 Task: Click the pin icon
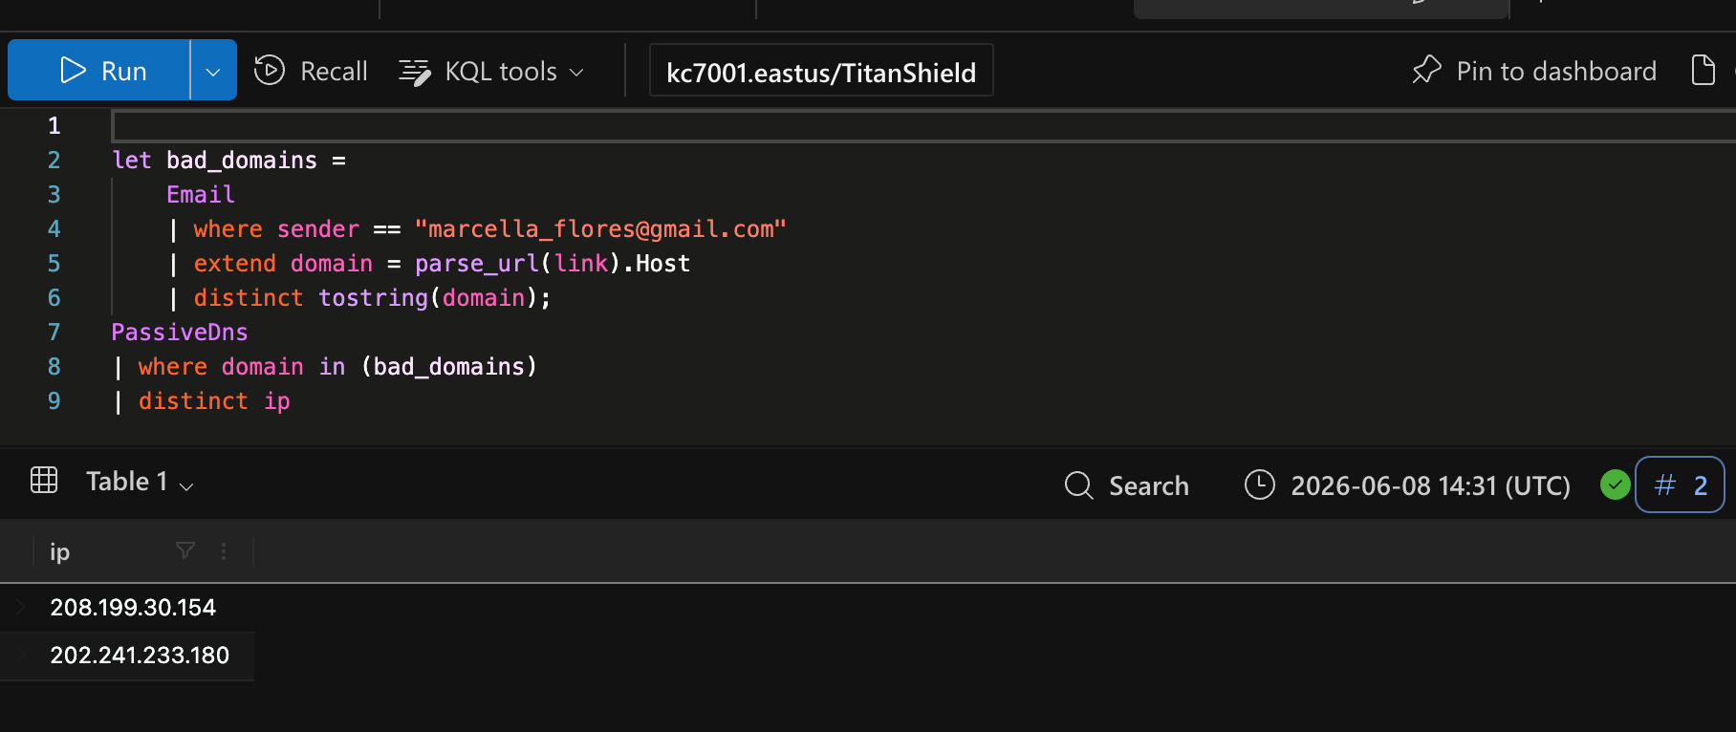point(1426,70)
